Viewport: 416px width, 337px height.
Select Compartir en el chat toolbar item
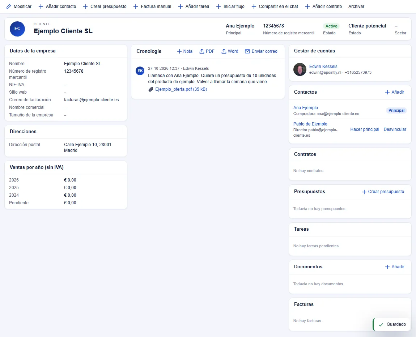275,7
